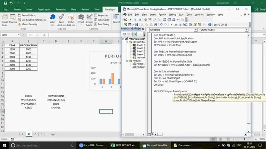Viewport: 266px width, 149px height.
Task: Open Project Explorer toolbar icon
Action: point(190,25)
